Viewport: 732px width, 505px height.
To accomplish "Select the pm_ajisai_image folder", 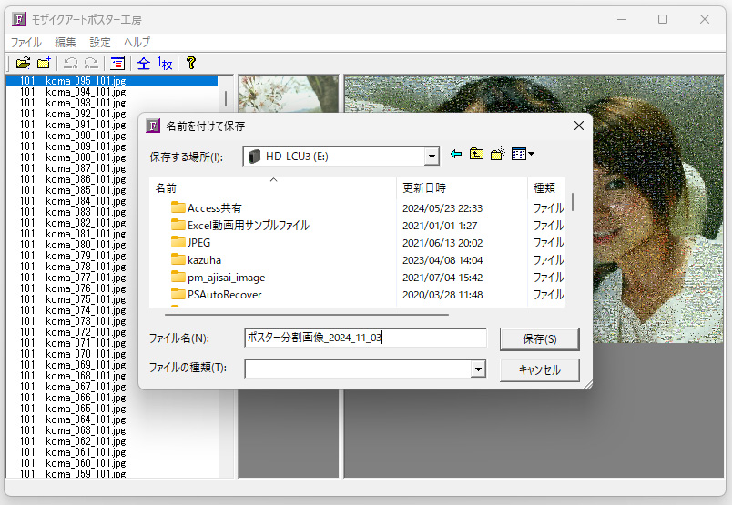I will [x=218, y=278].
